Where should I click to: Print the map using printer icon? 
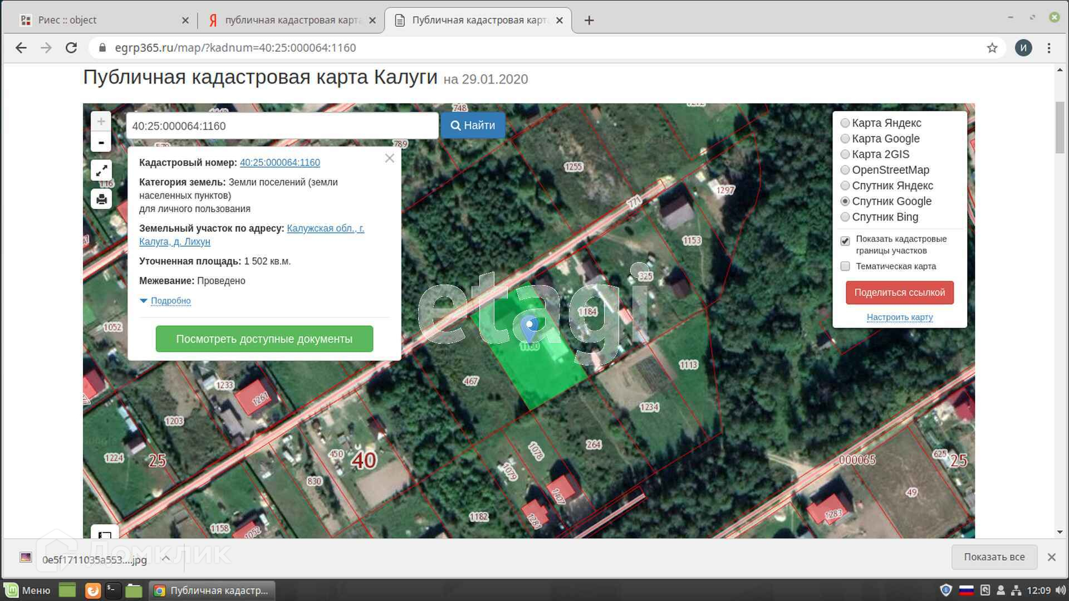101,199
